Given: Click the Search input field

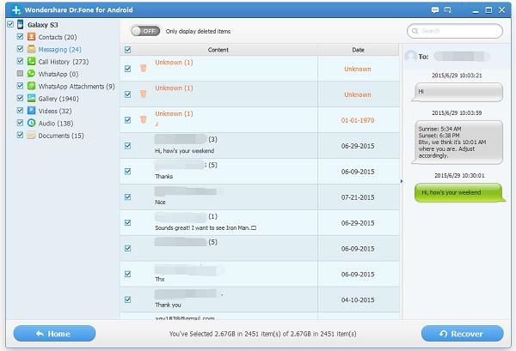Looking at the screenshot, I should [455, 31].
